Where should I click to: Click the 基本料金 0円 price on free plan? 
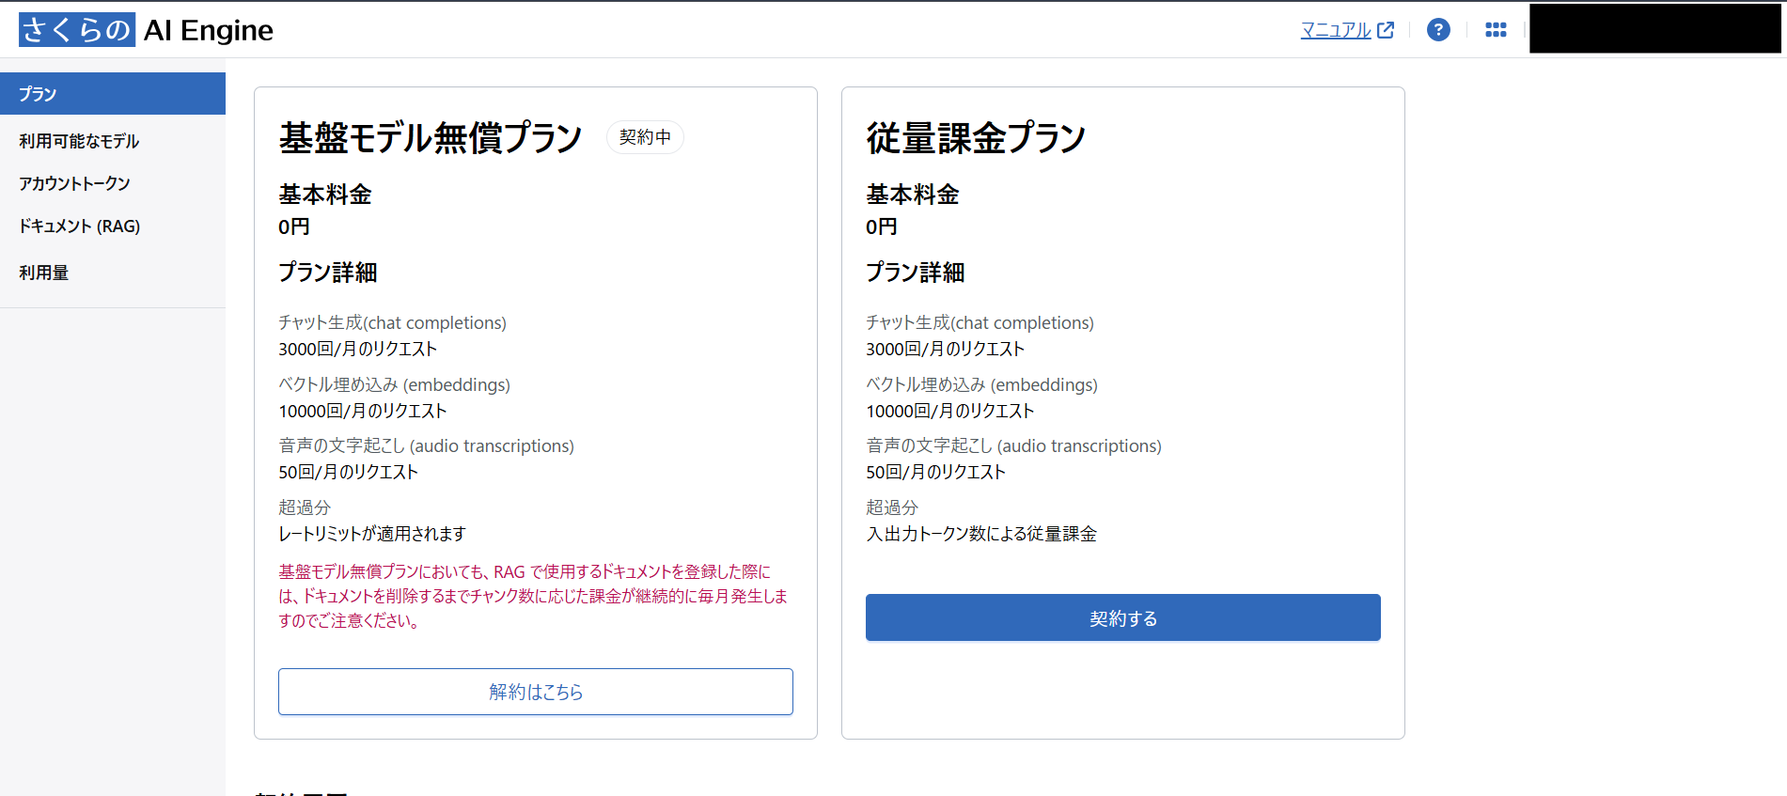[x=292, y=226]
